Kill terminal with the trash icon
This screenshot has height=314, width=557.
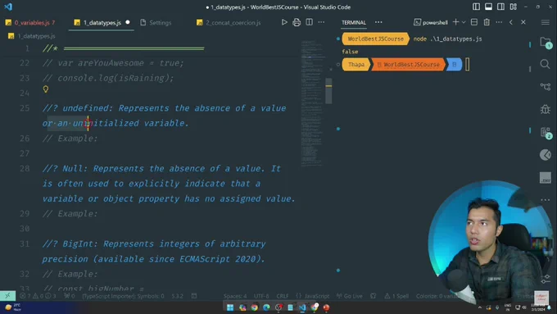point(487,22)
